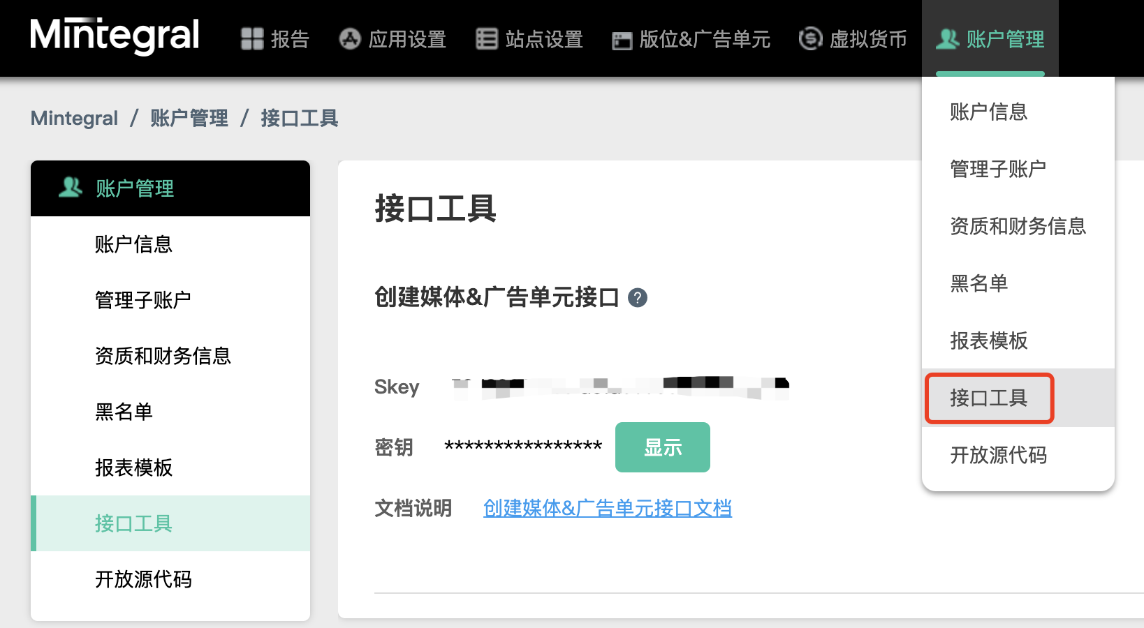This screenshot has height=628, width=1144.
Task: Click the 虚拟货币 coin icon
Action: [x=810, y=38]
